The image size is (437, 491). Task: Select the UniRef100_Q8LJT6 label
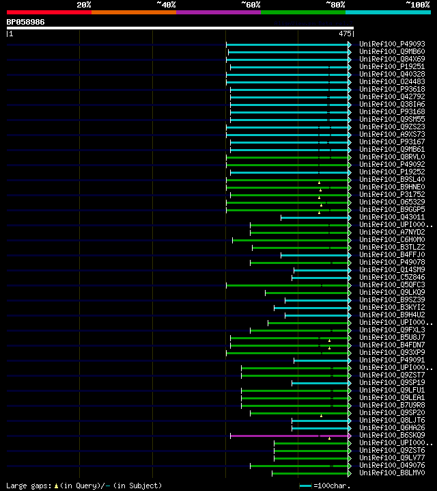(392, 420)
